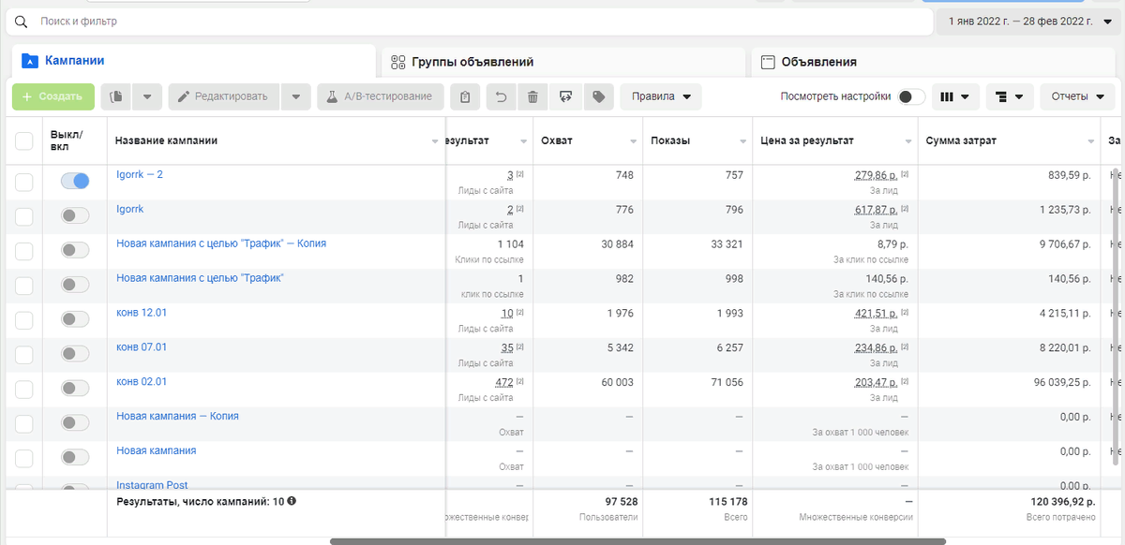This screenshot has height=545, width=1125.
Task: Click the Редактировать button
Action: coord(224,96)
